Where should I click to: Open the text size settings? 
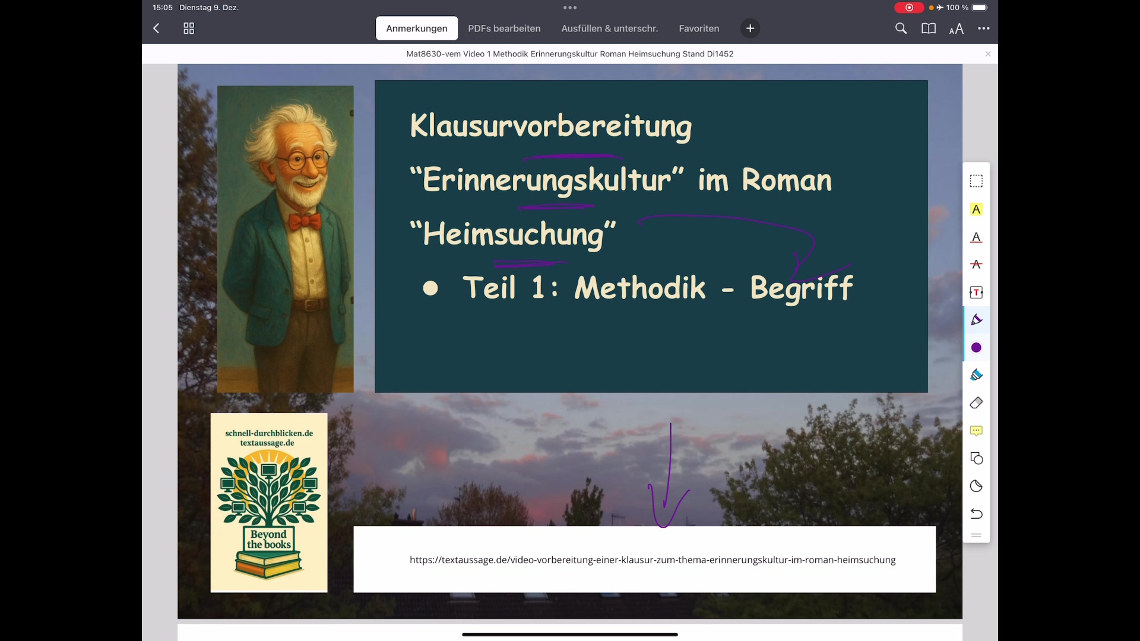957,28
